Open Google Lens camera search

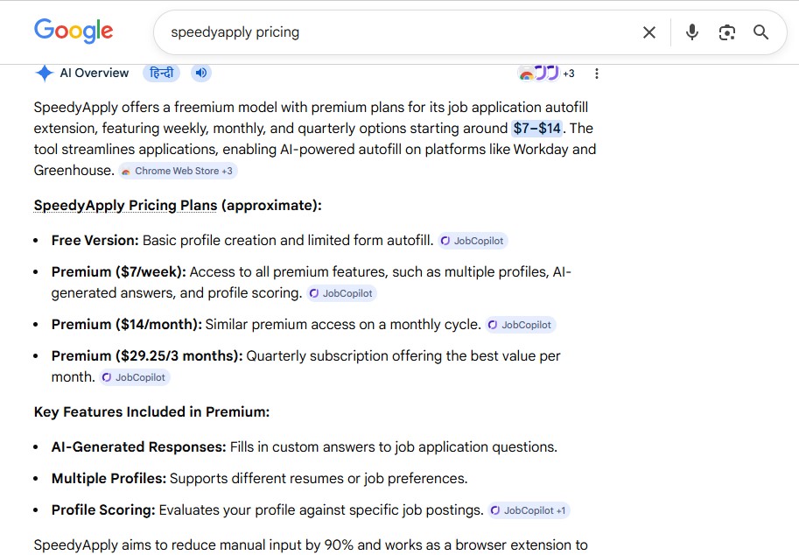point(726,32)
